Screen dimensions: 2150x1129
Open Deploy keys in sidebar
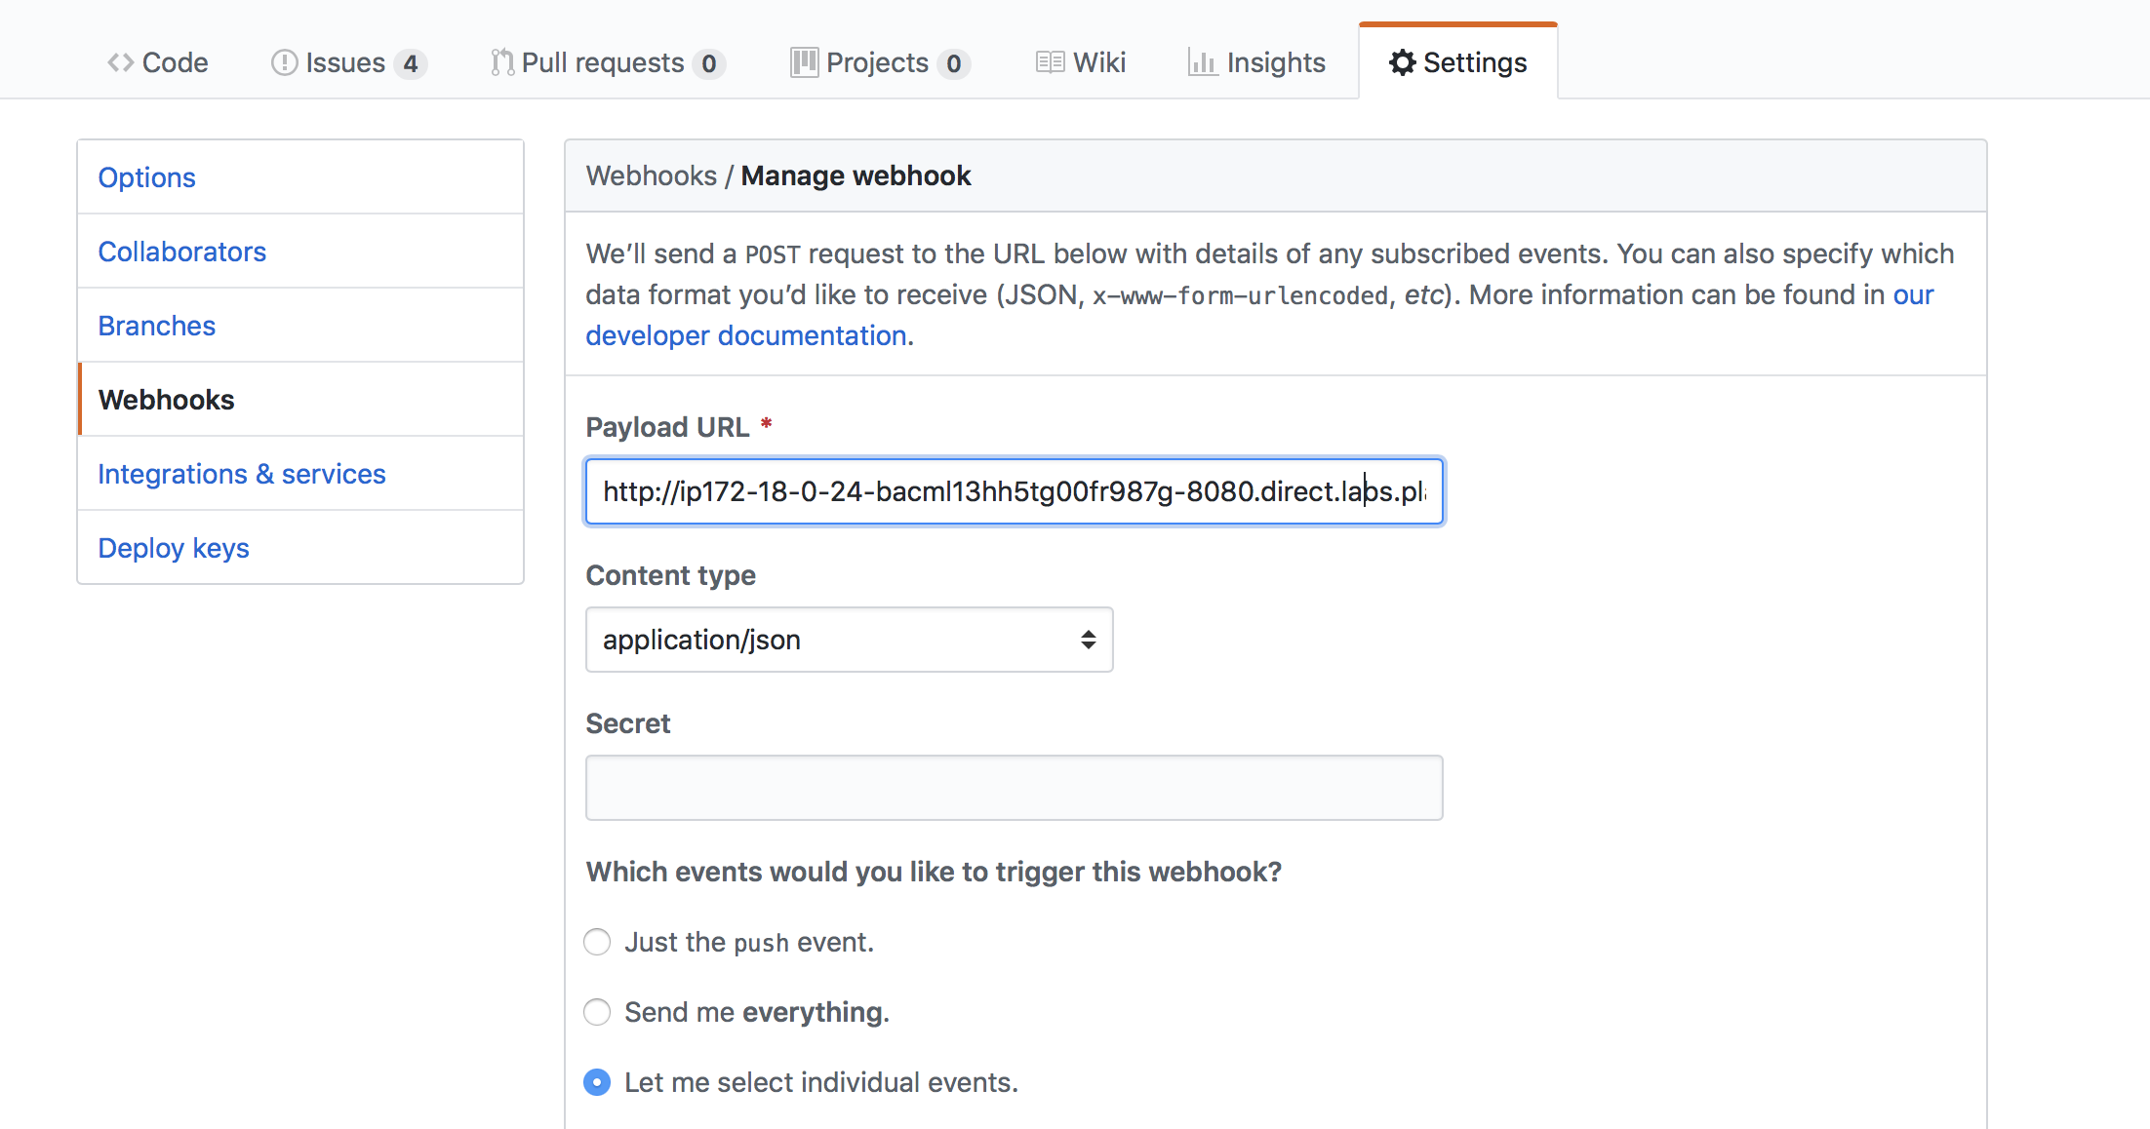[174, 548]
